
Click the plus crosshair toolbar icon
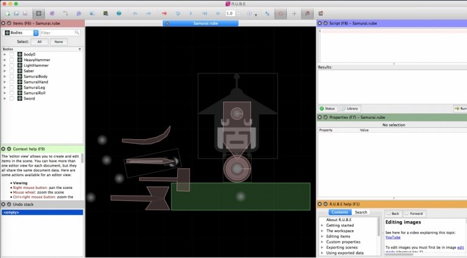[295, 13]
